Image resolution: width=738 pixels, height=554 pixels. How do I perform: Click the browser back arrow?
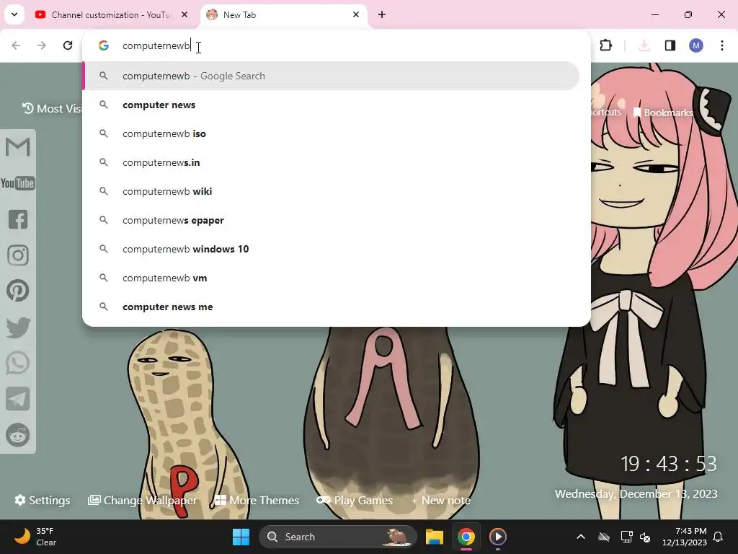click(16, 45)
